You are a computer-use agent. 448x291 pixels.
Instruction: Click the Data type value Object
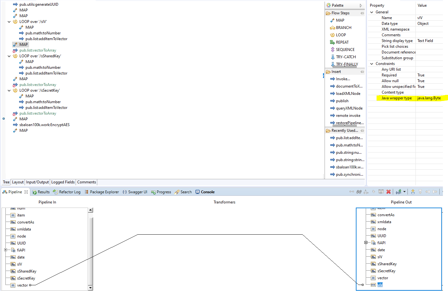(423, 24)
